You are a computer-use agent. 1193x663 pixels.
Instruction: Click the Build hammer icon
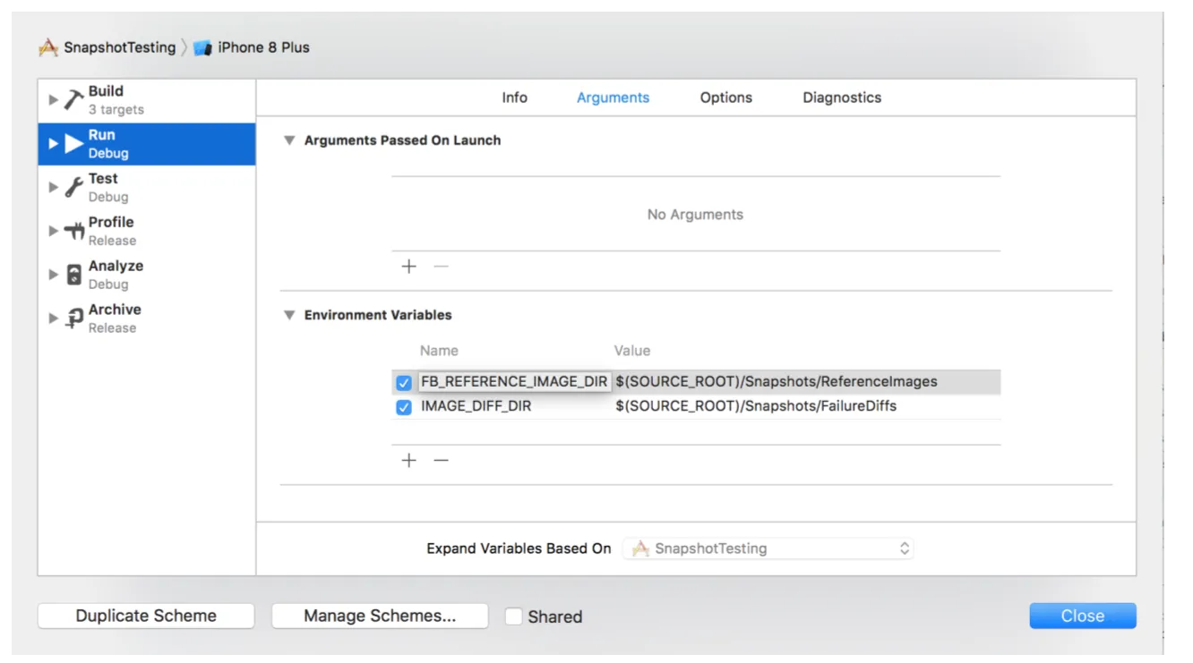point(73,99)
